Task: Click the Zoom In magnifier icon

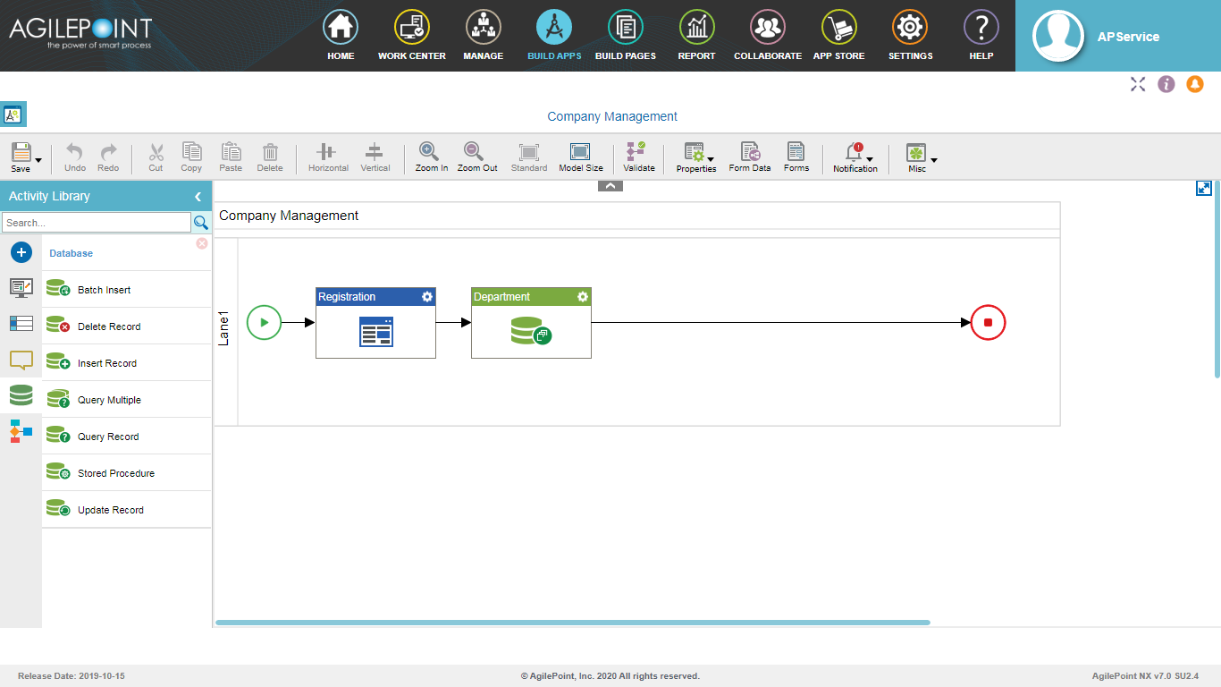Action: [430, 152]
